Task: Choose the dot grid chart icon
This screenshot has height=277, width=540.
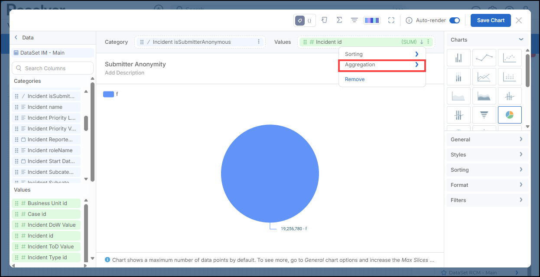Action: [x=510, y=77]
